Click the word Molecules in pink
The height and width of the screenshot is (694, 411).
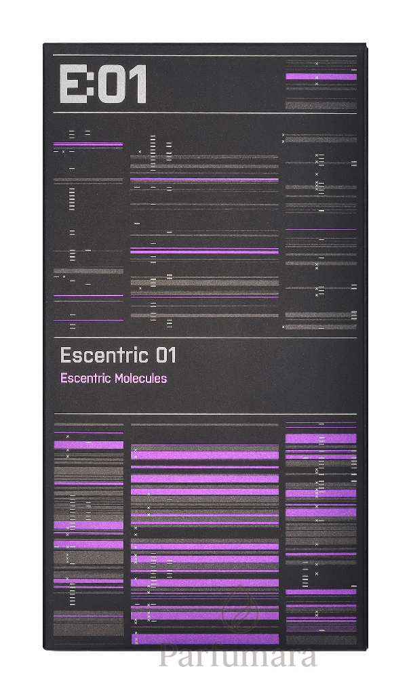(x=140, y=378)
